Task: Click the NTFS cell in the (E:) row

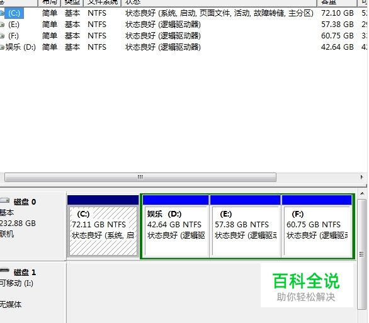Action: tap(97, 24)
